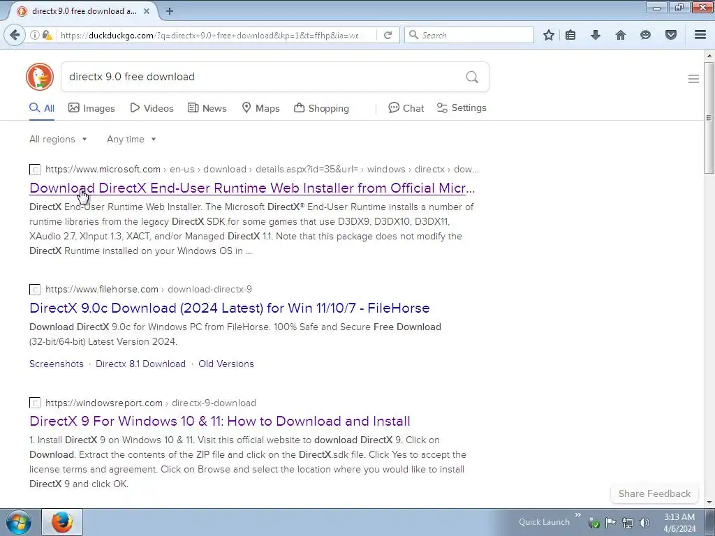Open the Firefox hamburger menu
The image size is (715, 536).
click(x=700, y=35)
